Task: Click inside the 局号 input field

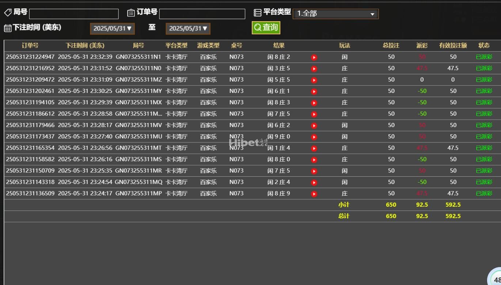Action: click(73, 14)
